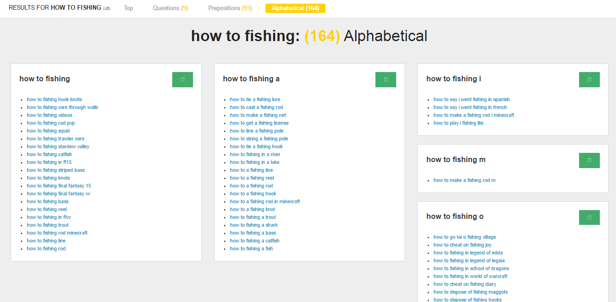Open 'how to fishing hook knots' link
The image size is (616, 302).
[x=54, y=99]
